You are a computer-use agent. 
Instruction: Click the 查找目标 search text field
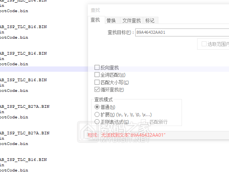click(x=182, y=33)
